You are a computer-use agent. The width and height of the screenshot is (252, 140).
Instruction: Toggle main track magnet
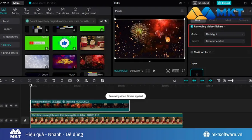(186, 81)
